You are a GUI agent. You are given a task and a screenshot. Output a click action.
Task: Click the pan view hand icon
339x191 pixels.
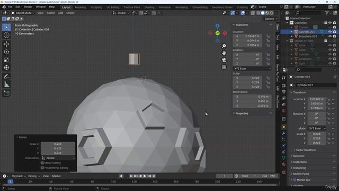(224, 53)
